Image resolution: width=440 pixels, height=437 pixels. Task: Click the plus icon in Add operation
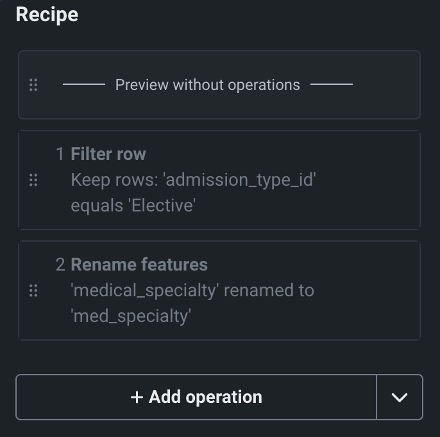(x=137, y=397)
